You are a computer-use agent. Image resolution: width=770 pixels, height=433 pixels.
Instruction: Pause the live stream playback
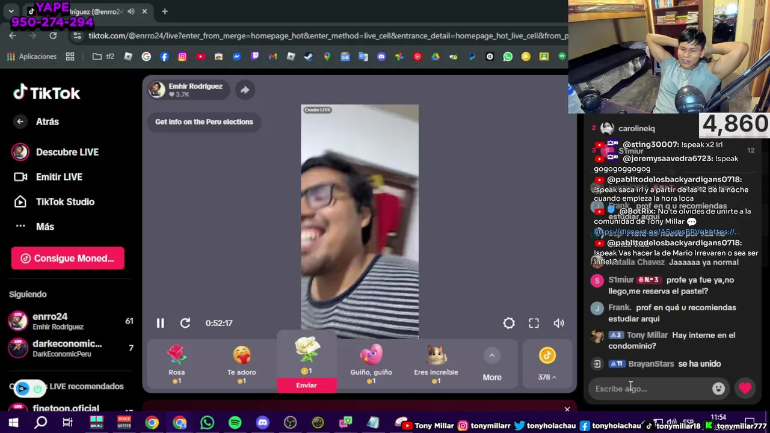click(160, 323)
